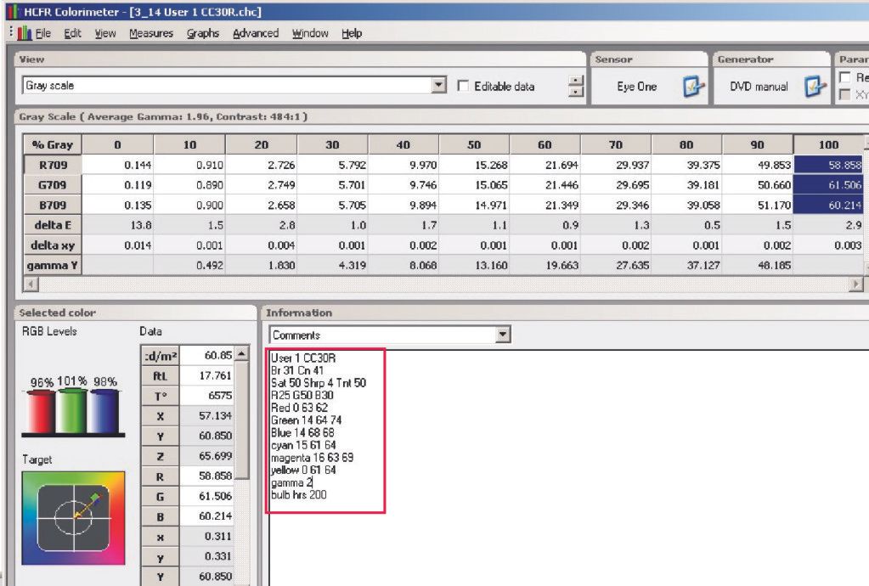Expand the Comments information dropdown
Image resolution: width=869 pixels, height=586 pixels.
tap(503, 335)
